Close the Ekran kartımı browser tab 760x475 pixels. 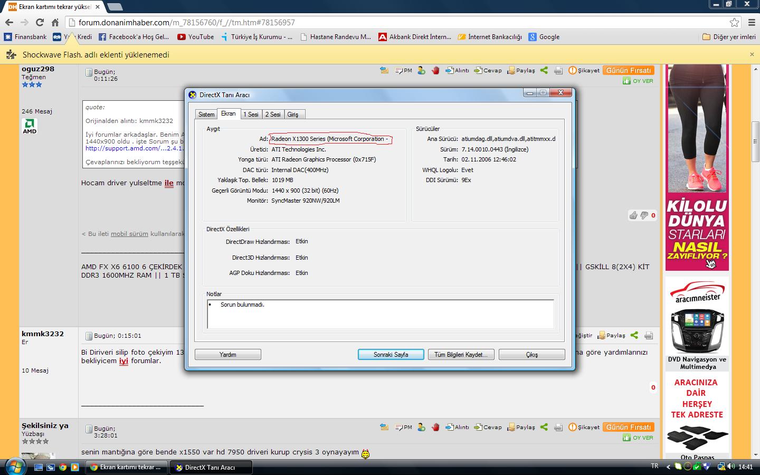click(x=98, y=7)
